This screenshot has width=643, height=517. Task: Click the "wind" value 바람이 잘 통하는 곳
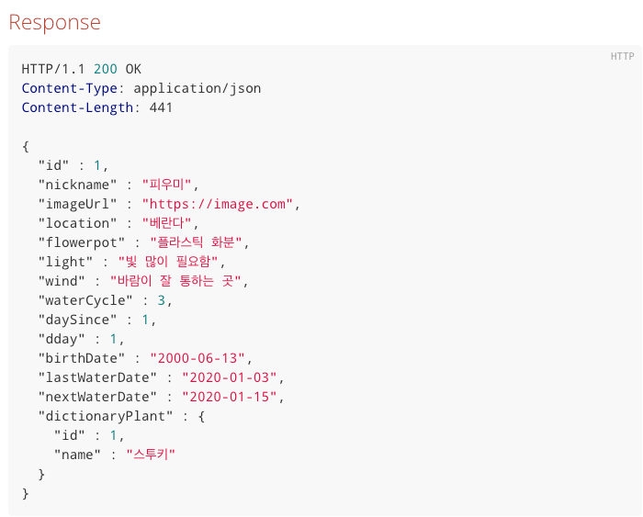coord(179,281)
